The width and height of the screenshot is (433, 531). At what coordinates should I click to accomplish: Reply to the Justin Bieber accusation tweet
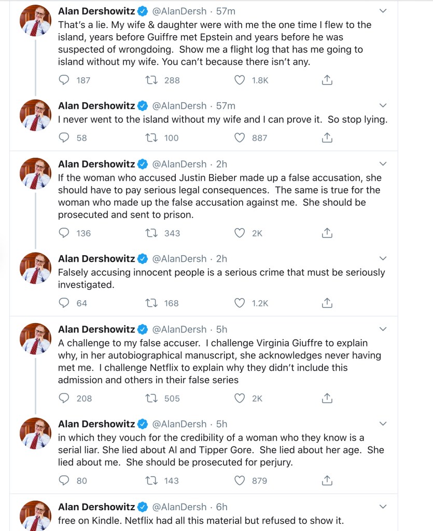[64, 233]
